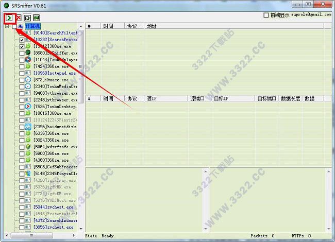335x242 pixels.
Task: Click the YoukuMplayer process icon
Action: (x=28, y=60)
